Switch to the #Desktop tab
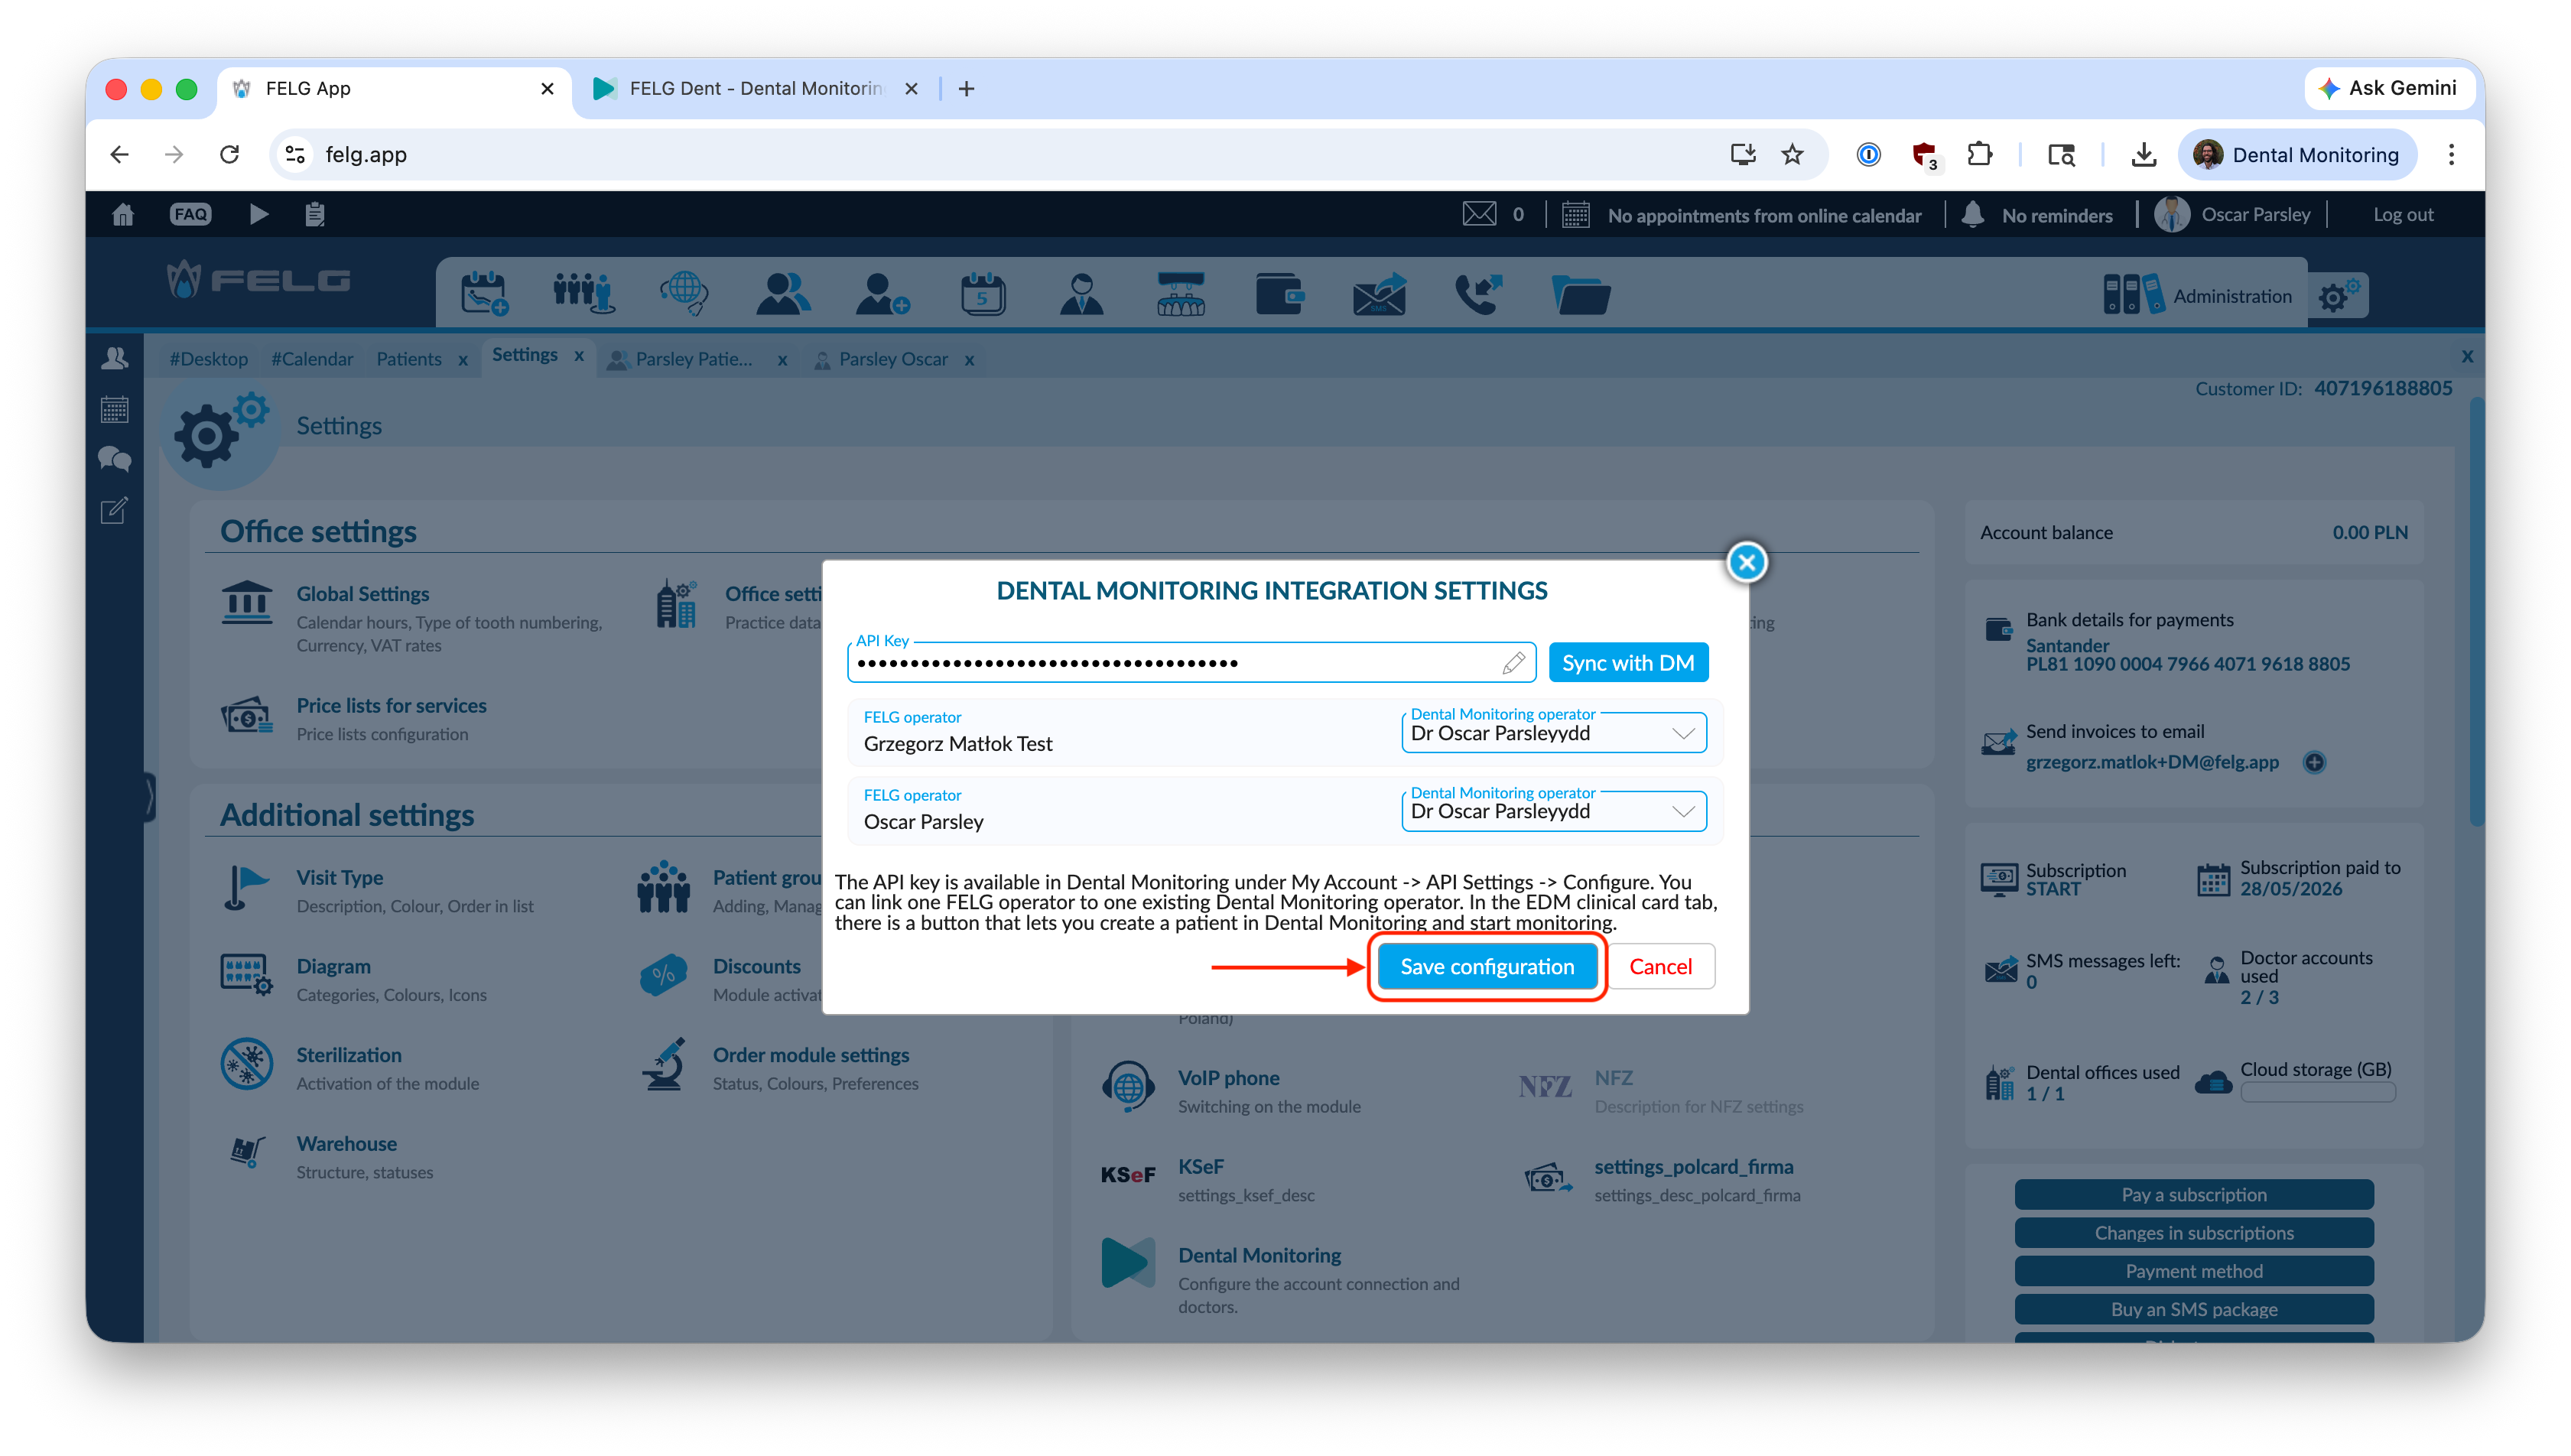The width and height of the screenshot is (2571, 1456). coord(208,359)
